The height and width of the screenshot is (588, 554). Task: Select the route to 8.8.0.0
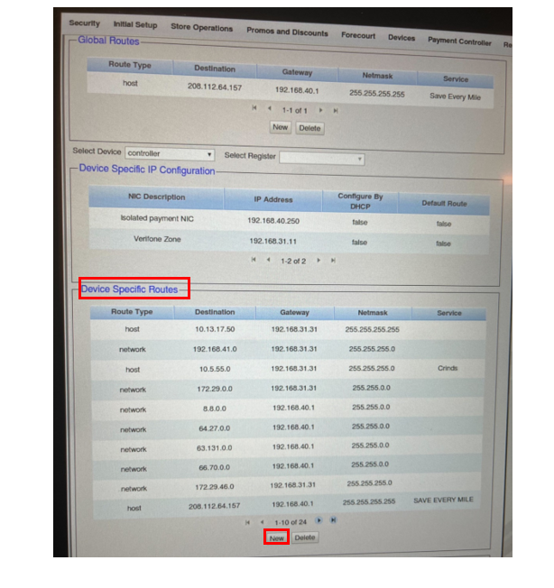point(287,409)
